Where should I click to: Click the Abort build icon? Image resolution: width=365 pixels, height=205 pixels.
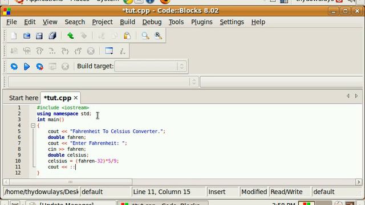point(65,67)
